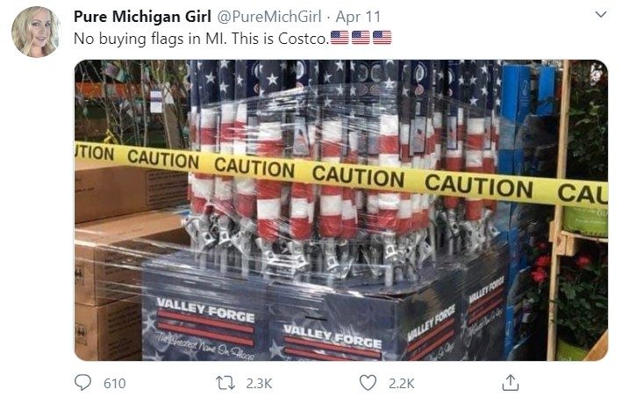Open Pure Michigan Girl's profile avatar
The width and height of the screenshot is (622, 404).
tap(36, 32)
